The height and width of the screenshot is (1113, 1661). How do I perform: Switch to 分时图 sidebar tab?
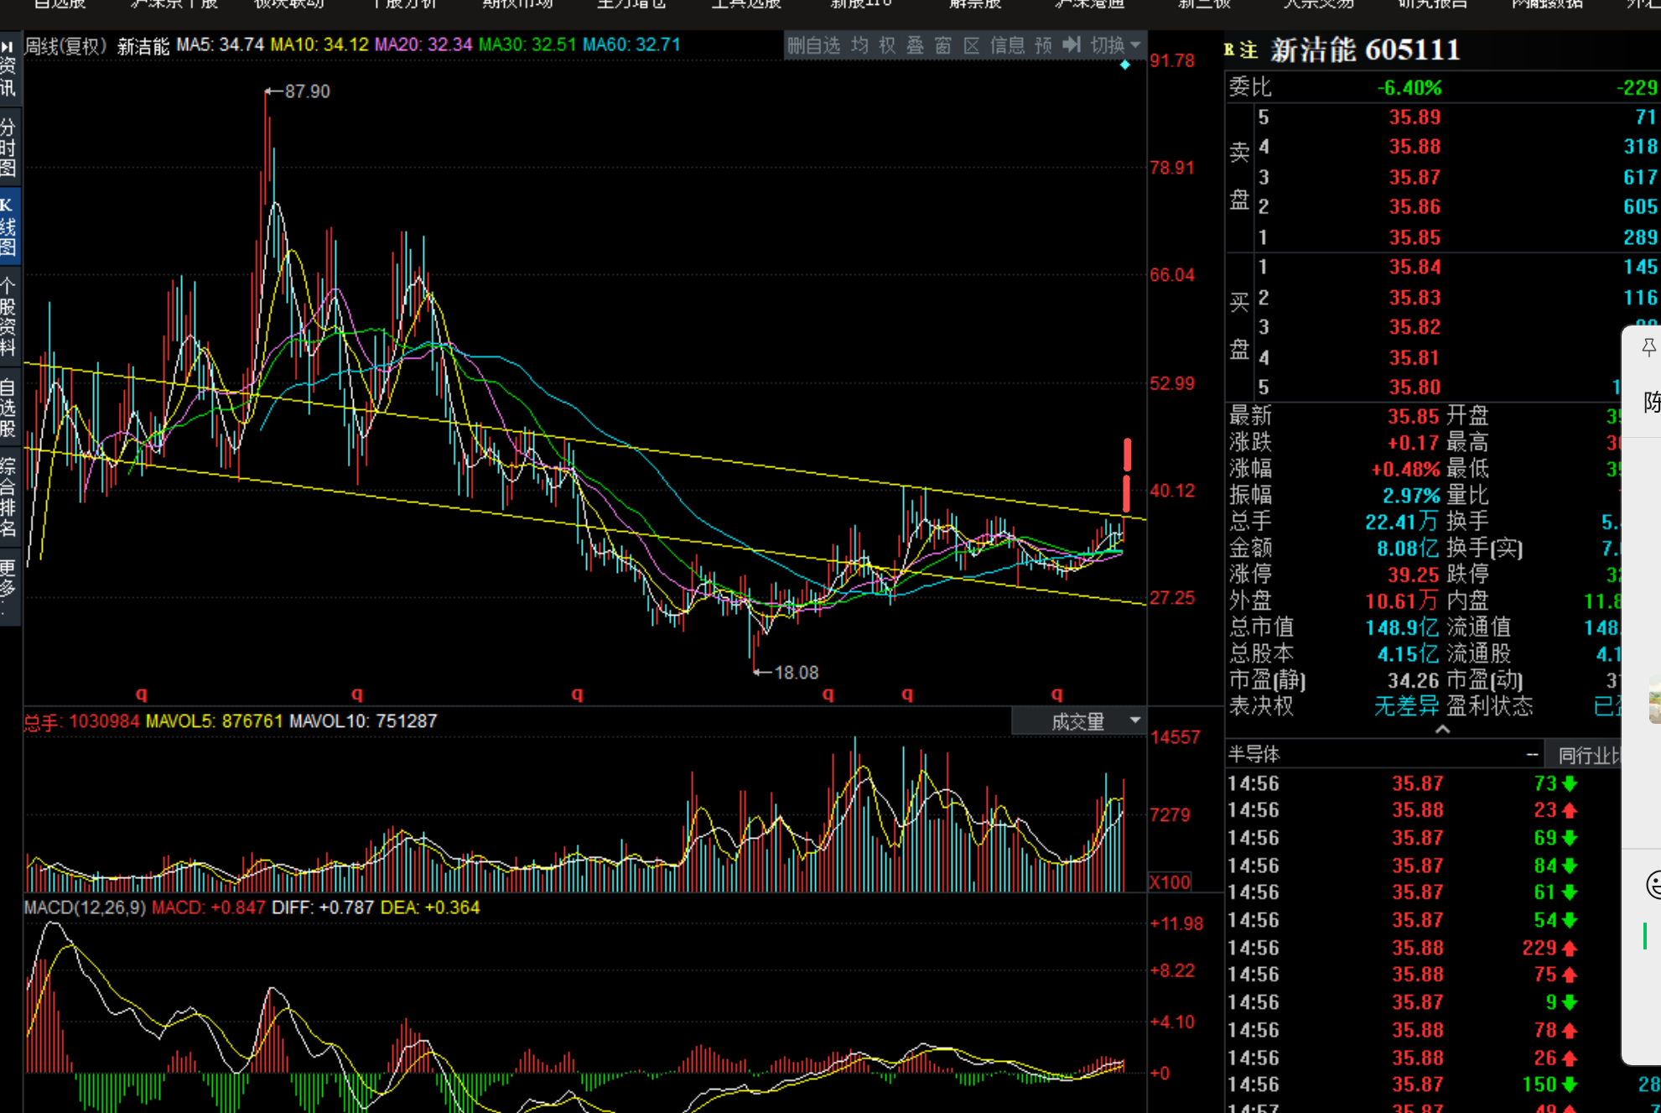tap(8, 147)
